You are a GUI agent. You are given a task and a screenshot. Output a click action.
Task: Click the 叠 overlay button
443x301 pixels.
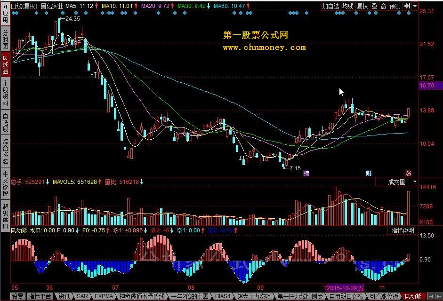pos(374,6)
